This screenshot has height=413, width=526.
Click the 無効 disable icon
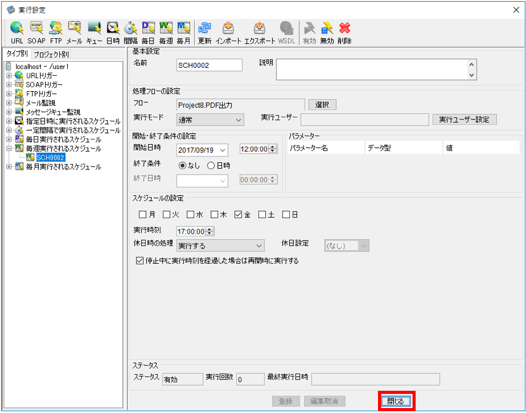327,33
